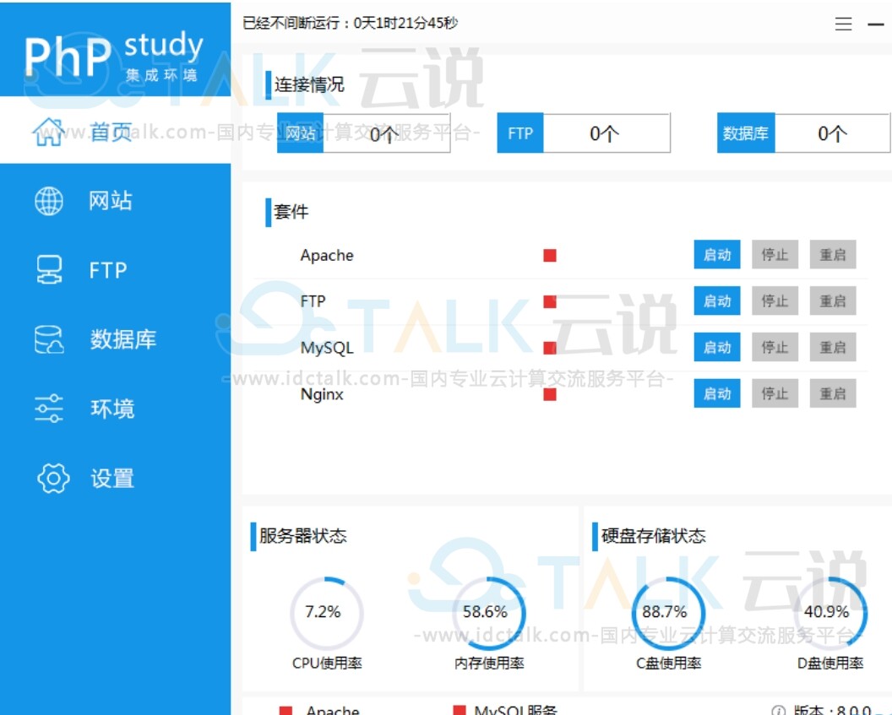
Task: Click the FTP server icon in the sidebar
Action: pos(49,270)
